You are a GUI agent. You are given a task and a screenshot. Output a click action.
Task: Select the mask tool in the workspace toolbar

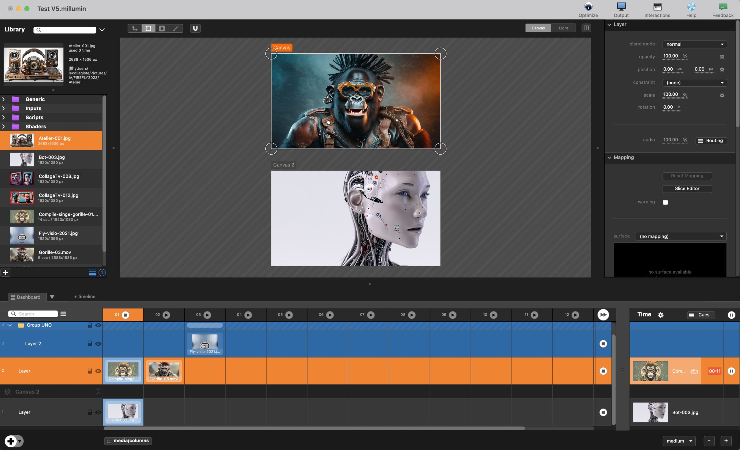click(x=162, y=28)
